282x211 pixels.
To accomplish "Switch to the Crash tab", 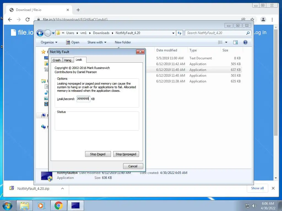I will (x=56, y=60).
